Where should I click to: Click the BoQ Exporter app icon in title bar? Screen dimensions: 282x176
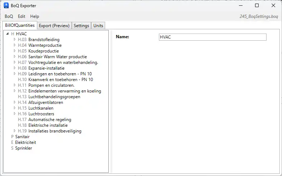(x=6, y=6)
